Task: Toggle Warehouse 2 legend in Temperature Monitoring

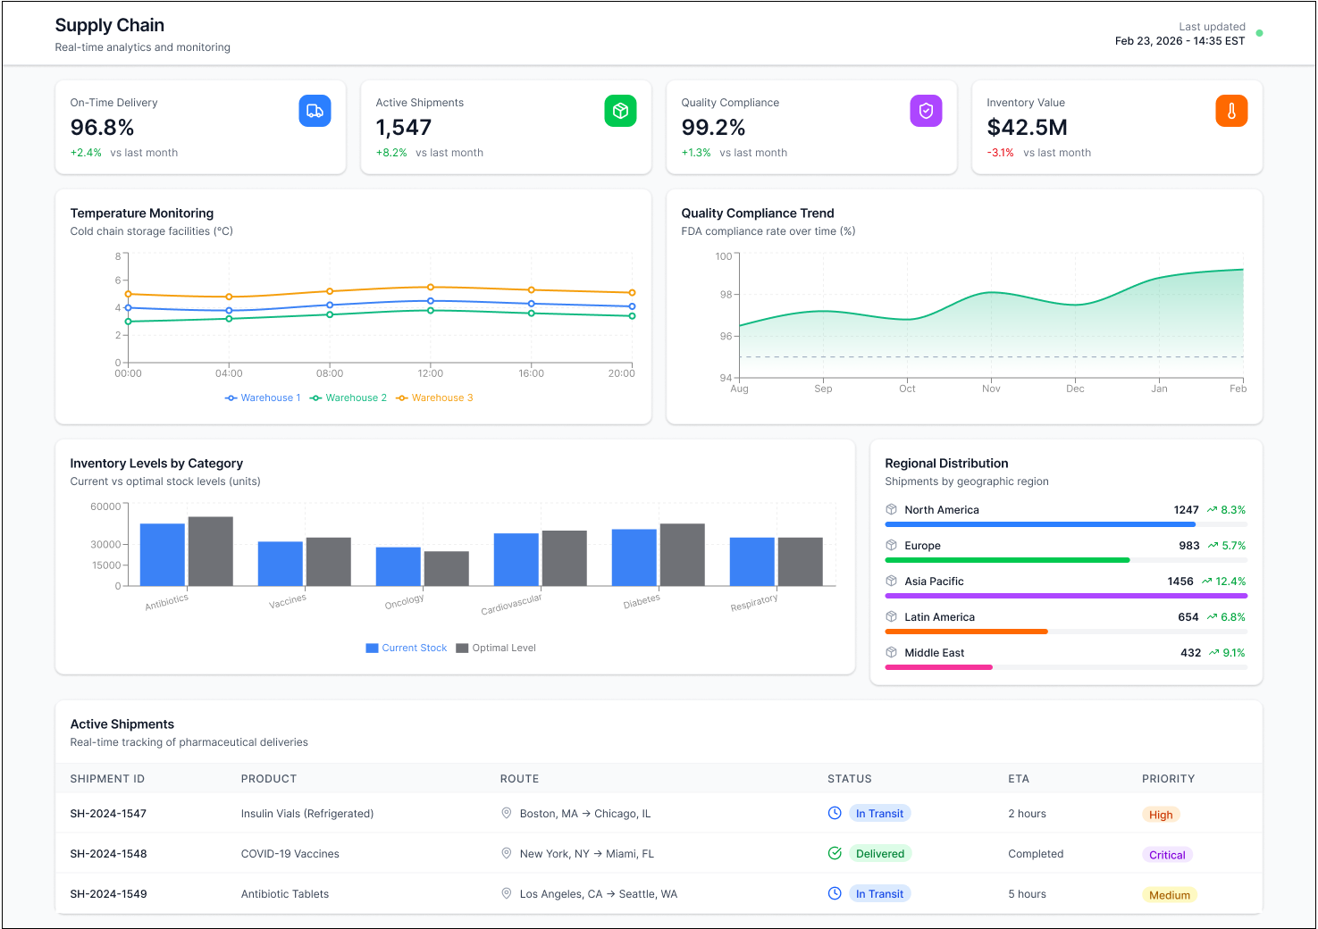Action: pos(348,398)
